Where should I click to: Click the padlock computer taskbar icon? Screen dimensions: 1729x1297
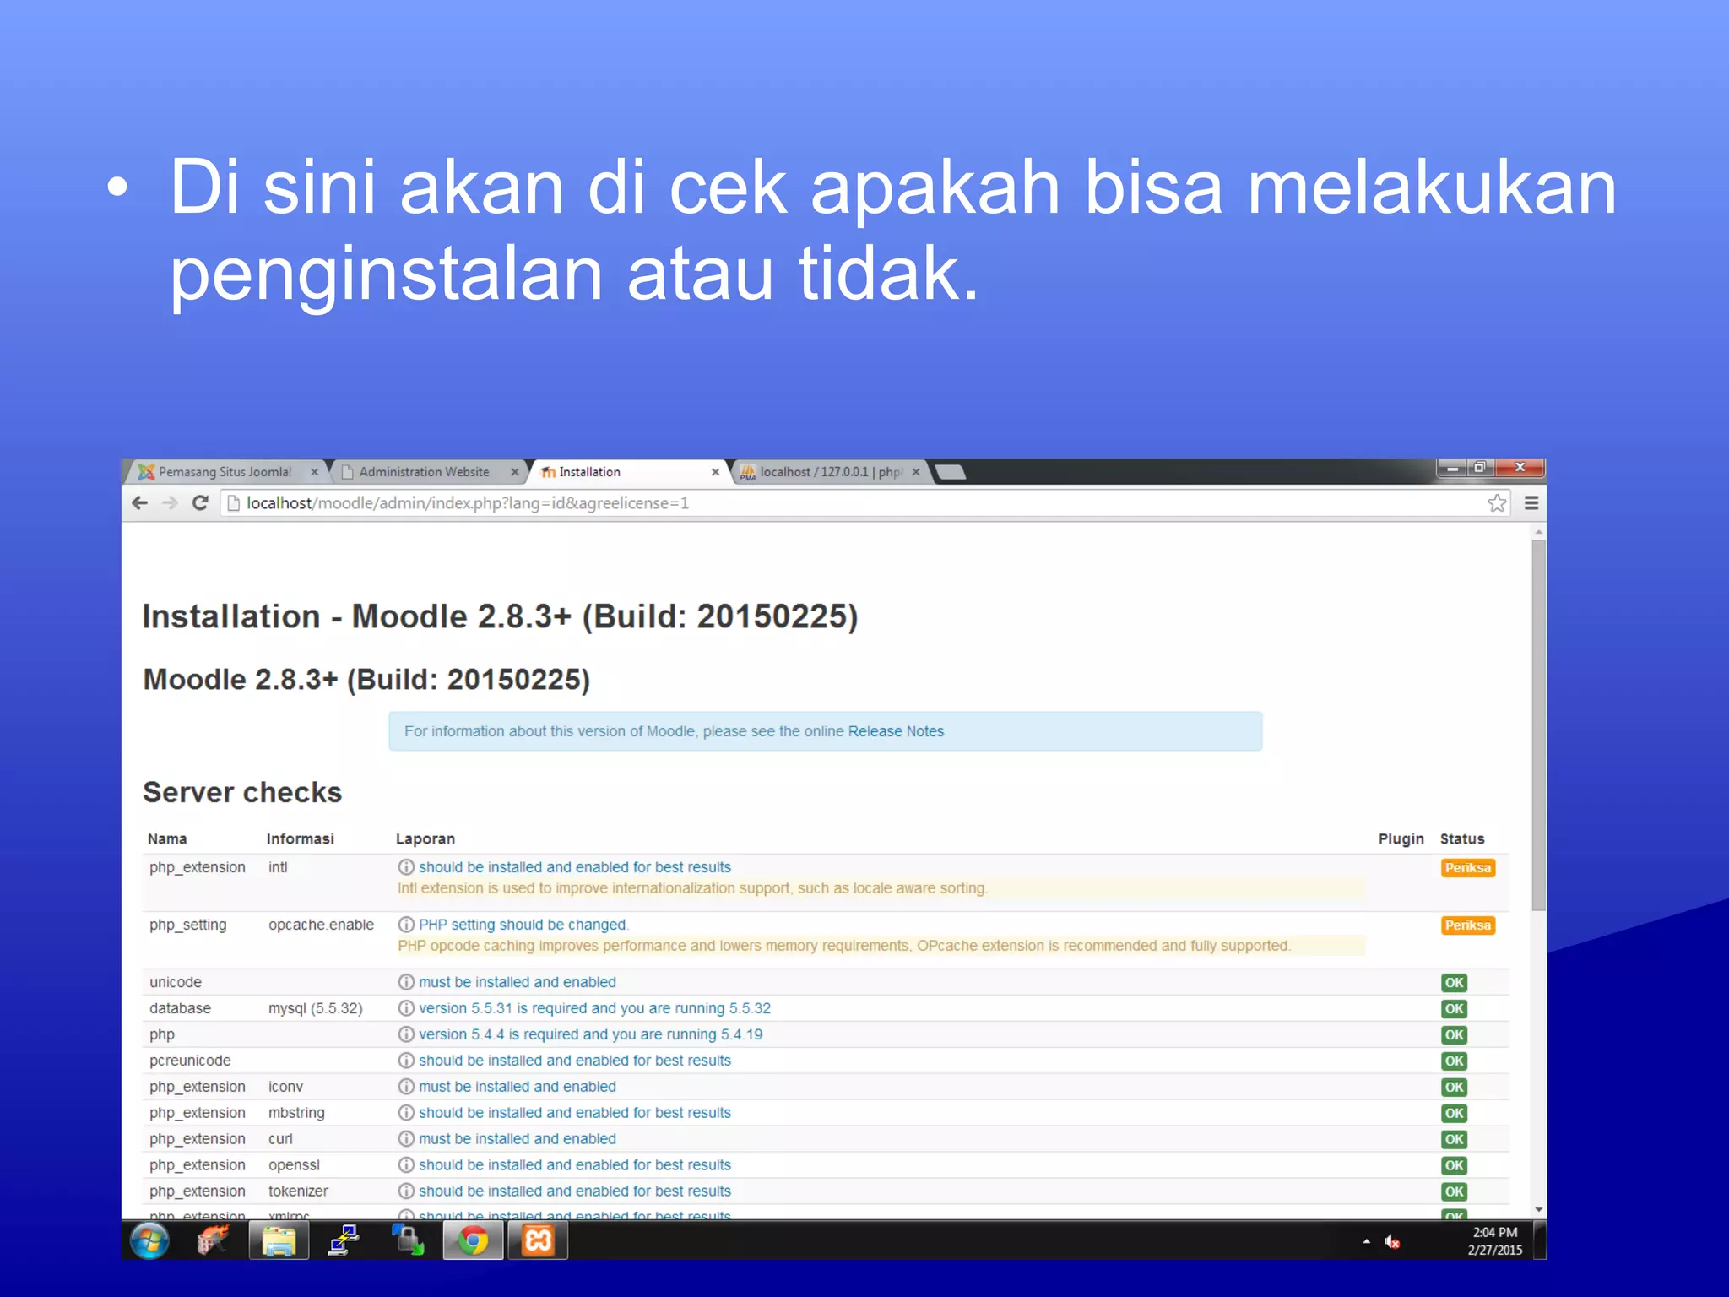(x=408, y=1240)
